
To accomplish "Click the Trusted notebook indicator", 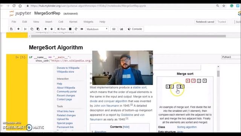I will click(x=222, y=22).
